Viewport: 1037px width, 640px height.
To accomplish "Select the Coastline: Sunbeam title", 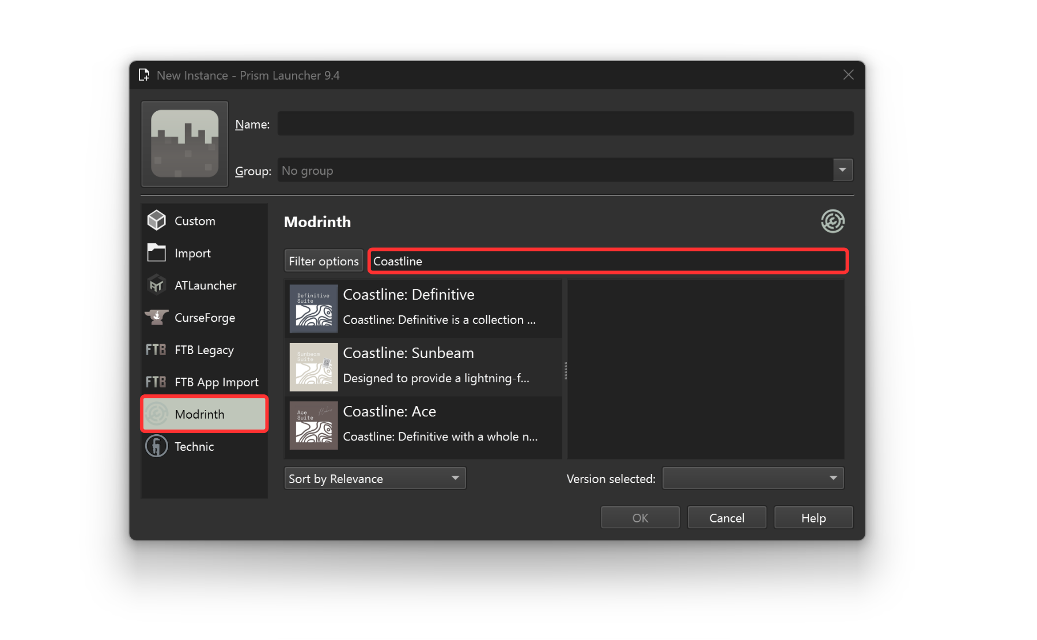I will [x=408, y=353].
